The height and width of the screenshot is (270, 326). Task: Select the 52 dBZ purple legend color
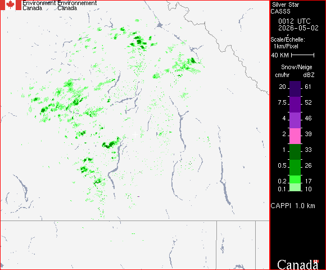pos(295,105)
